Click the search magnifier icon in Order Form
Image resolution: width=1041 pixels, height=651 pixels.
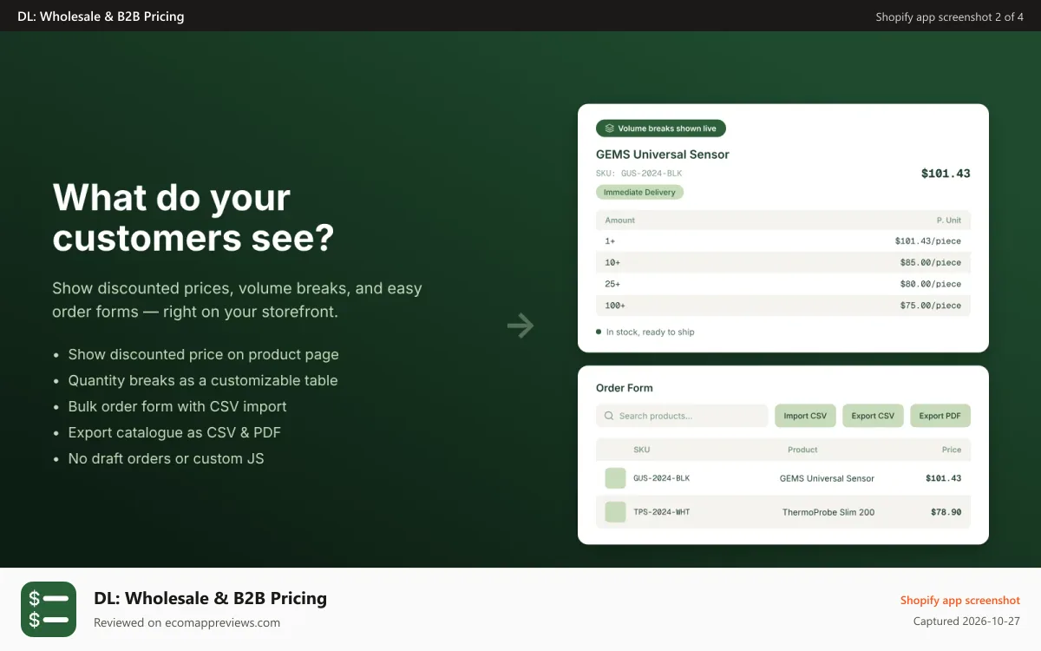tap(609, 416)
